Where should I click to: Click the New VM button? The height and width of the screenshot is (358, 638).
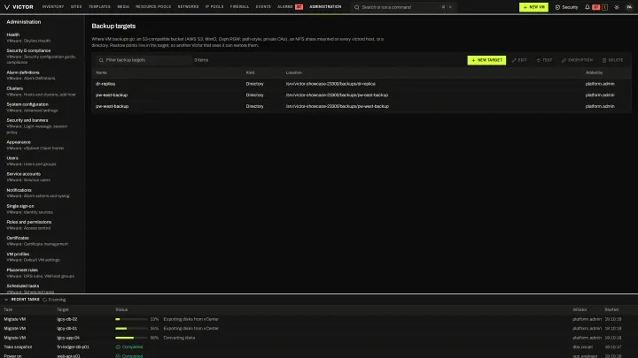click(x=533, y=7)
